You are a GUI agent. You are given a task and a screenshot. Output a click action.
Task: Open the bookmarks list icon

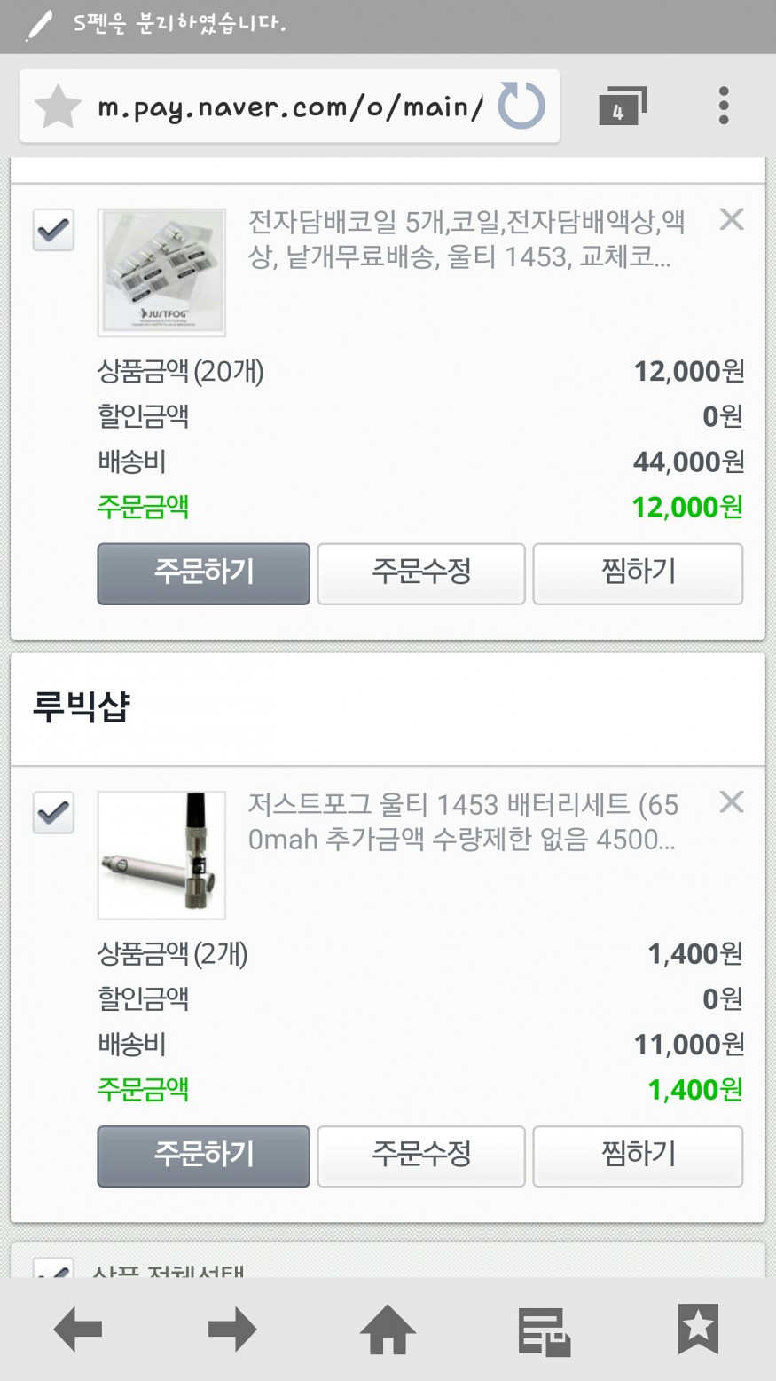tap(698, 1330)
